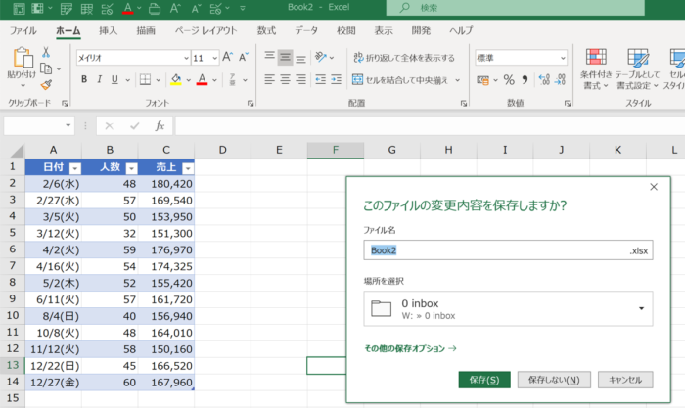Viewport: 685px width, 408px height.
Task: Open number format dropdown 標準
Action: point(563,58)
